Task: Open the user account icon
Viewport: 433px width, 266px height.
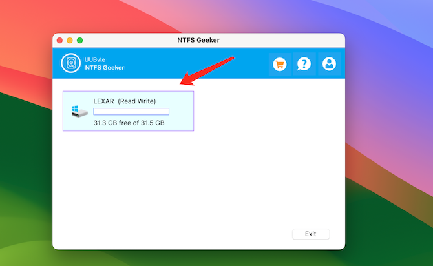Action: point(329,65)
